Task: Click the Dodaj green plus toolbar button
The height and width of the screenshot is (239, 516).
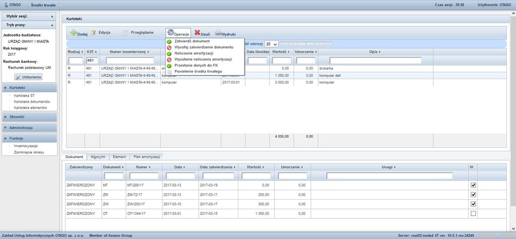Action: (79, 33)
